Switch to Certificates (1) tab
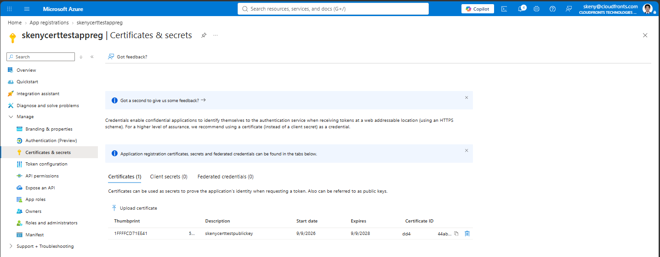 click(x=125, y=177)
